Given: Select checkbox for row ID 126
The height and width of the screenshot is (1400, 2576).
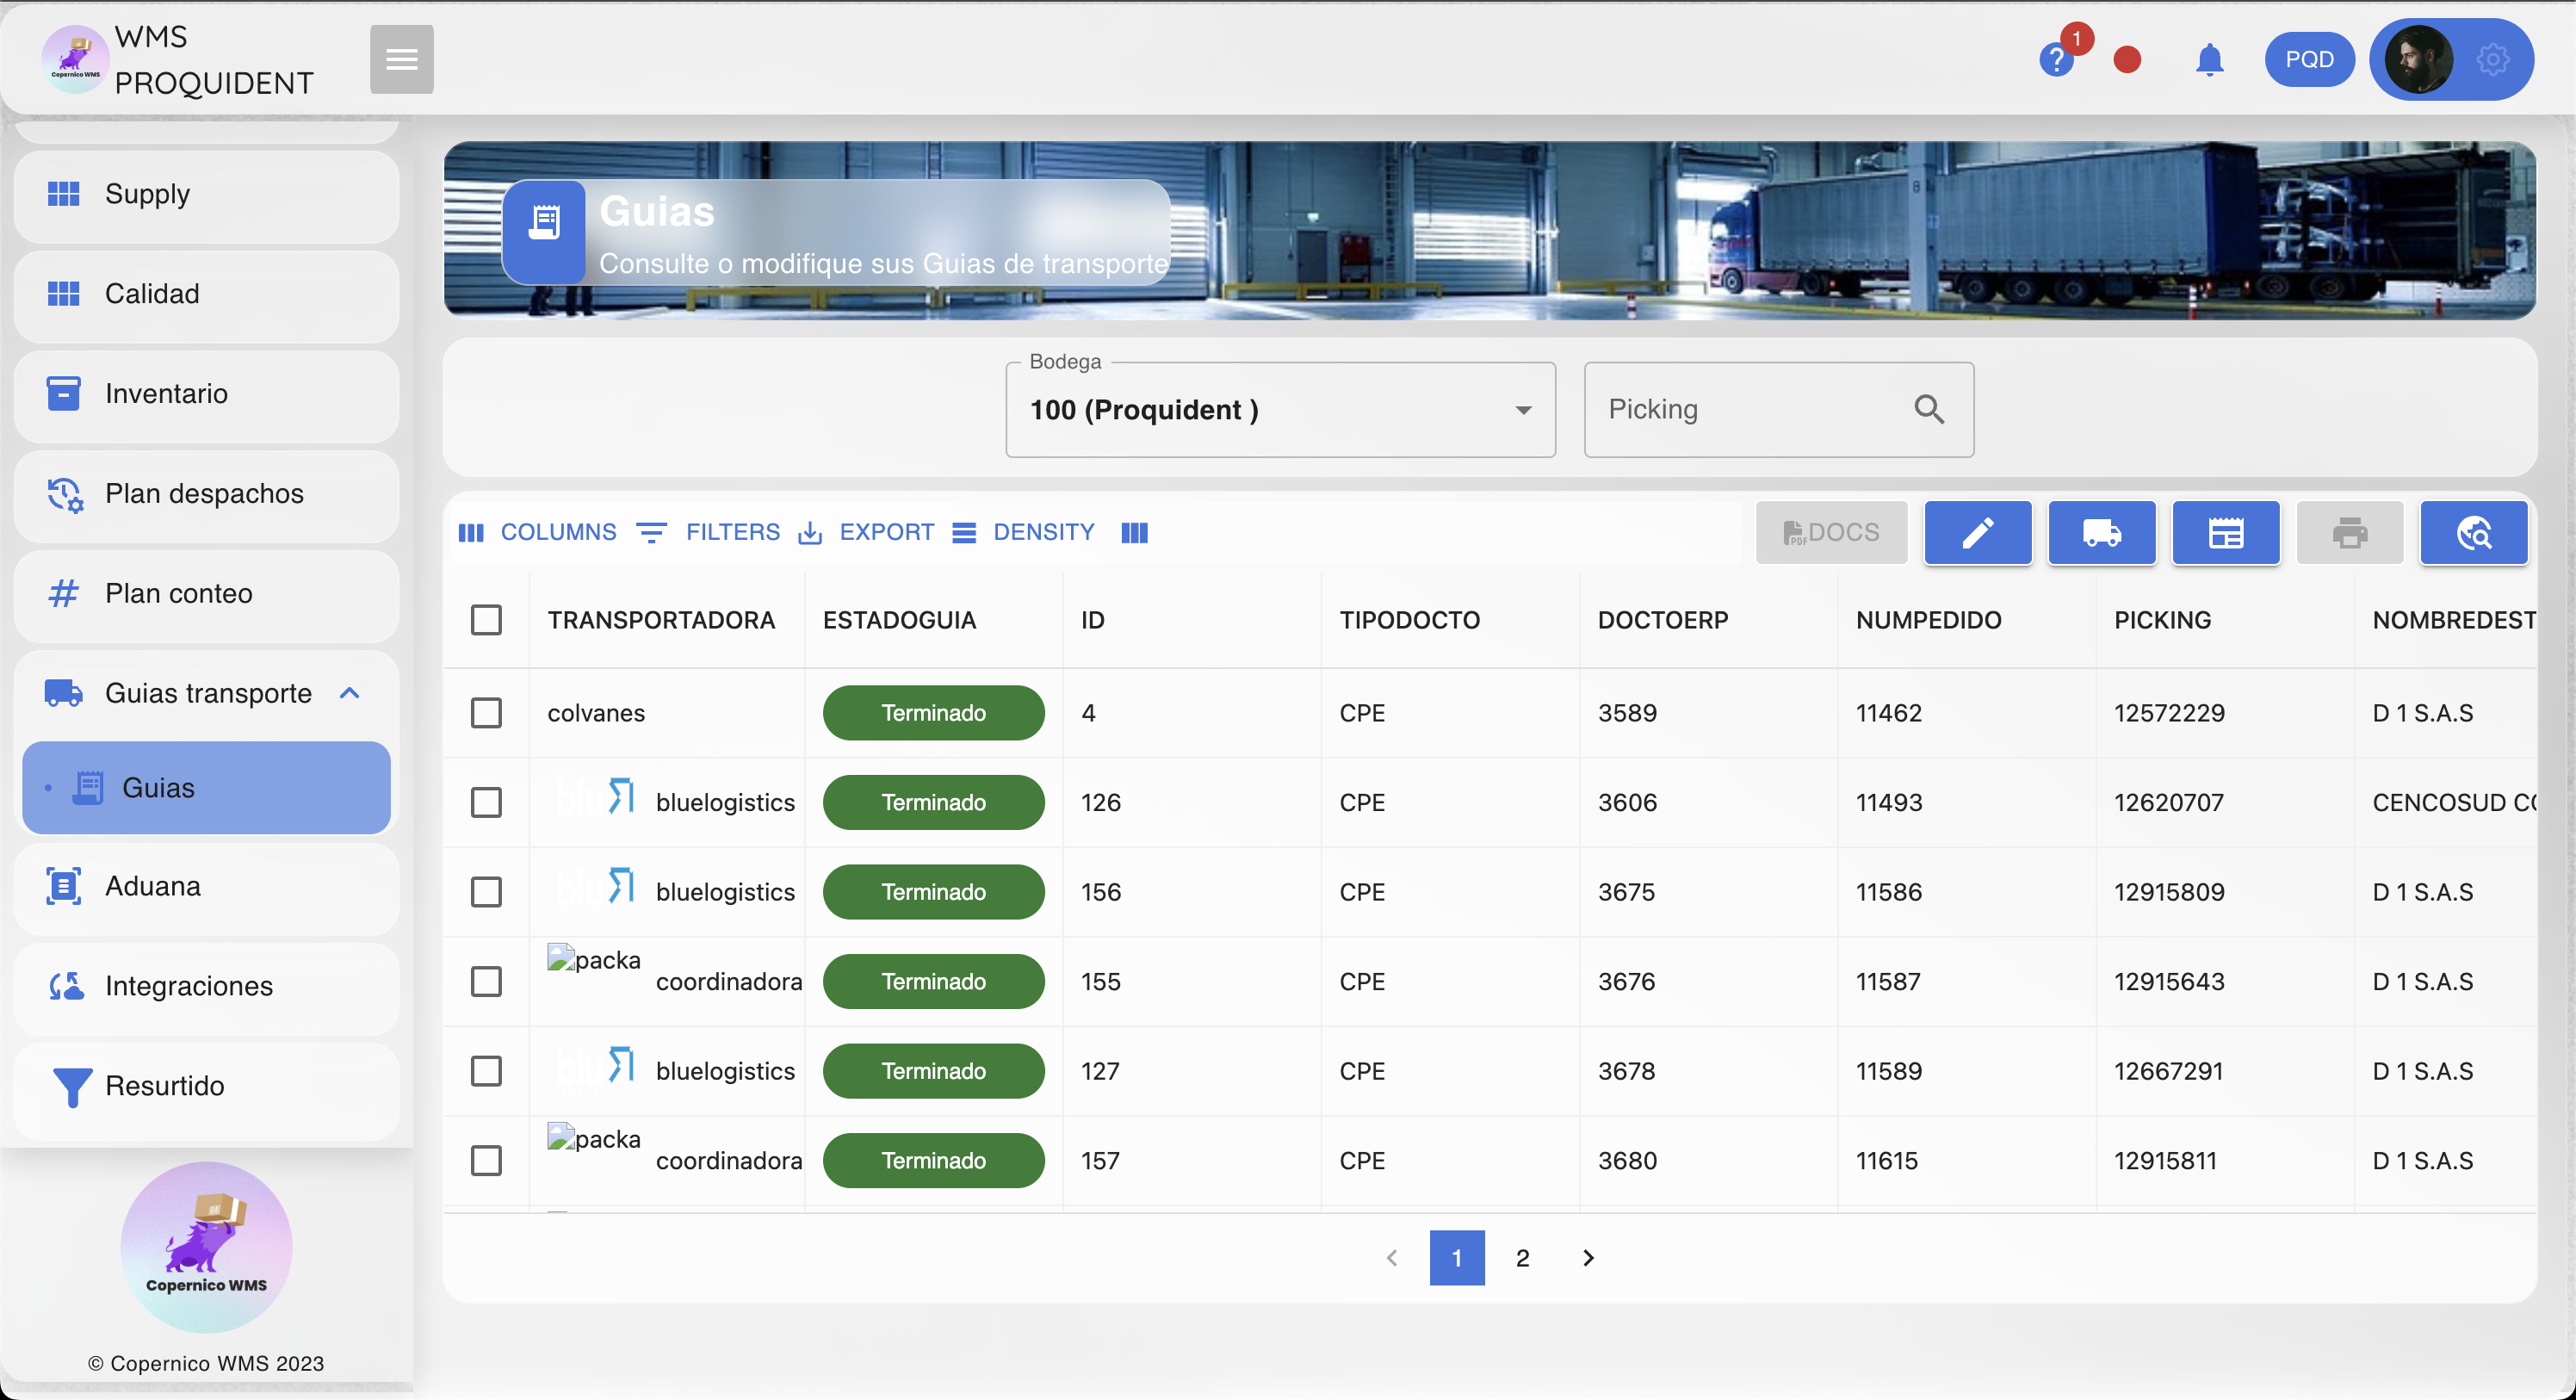Looking at the screenshot, I should [x=486, y=802].
